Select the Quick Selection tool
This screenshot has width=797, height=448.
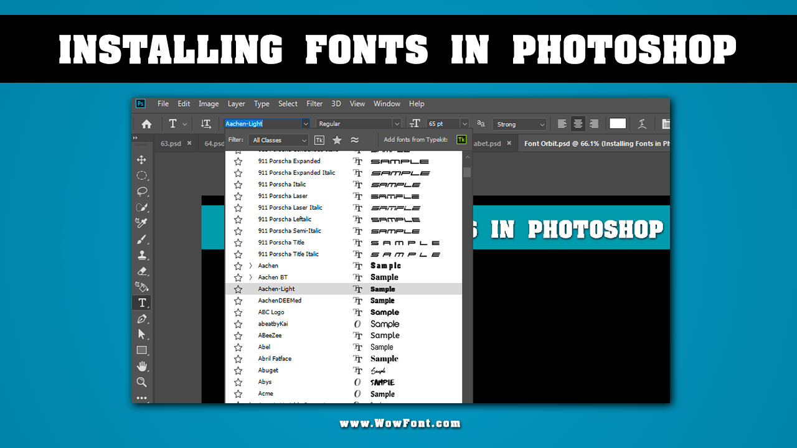pyautogui.click(x=142, y=207)
